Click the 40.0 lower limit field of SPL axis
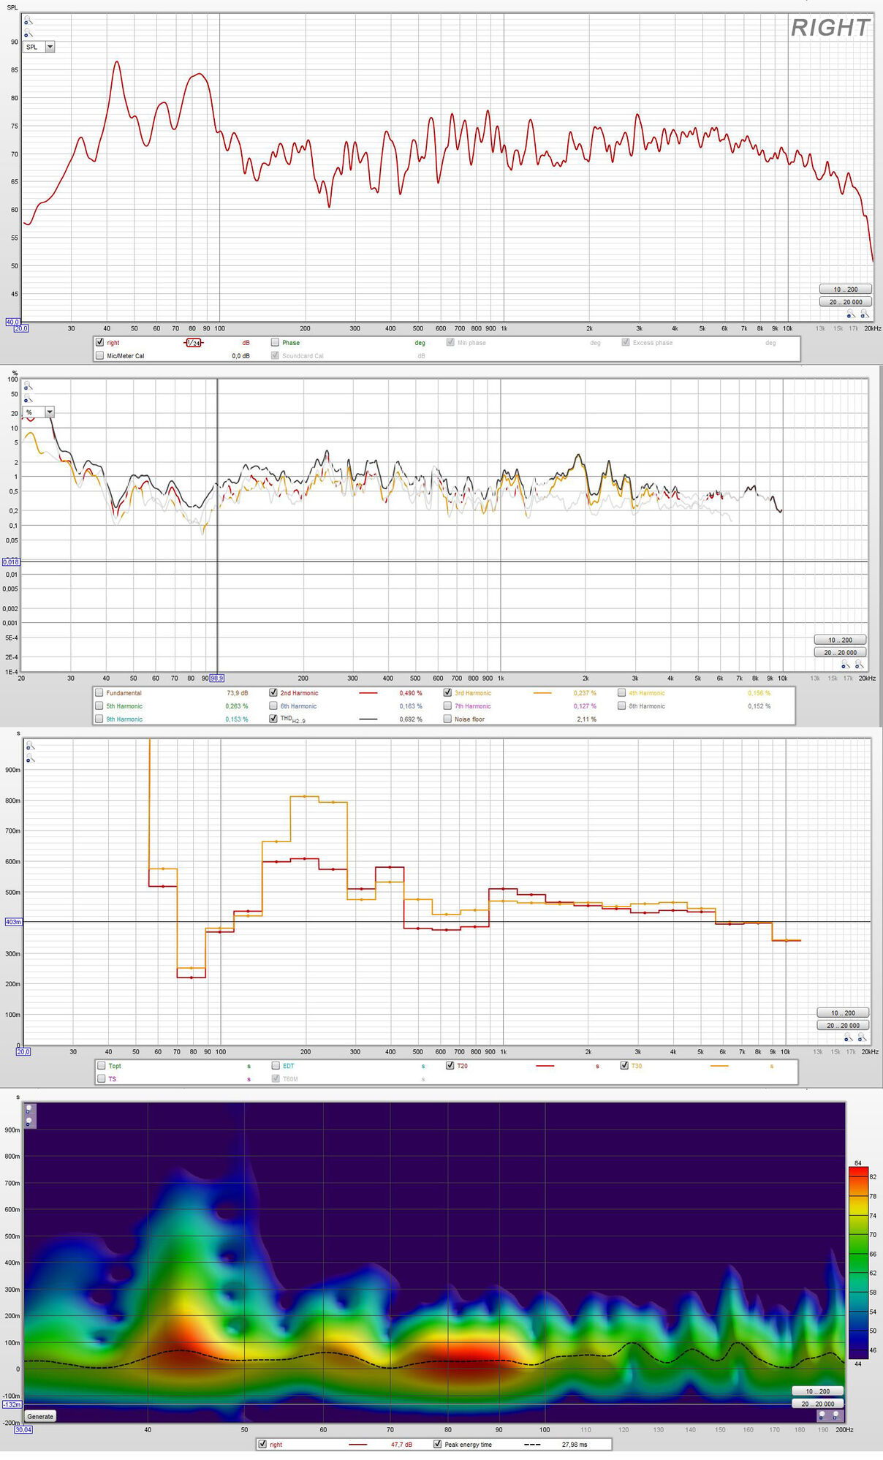883x1460 pixels. (x=13, y=322)
